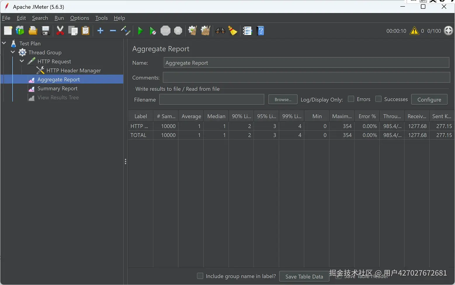
Task: Click the Open file folder icon
Action: [33, 31]
